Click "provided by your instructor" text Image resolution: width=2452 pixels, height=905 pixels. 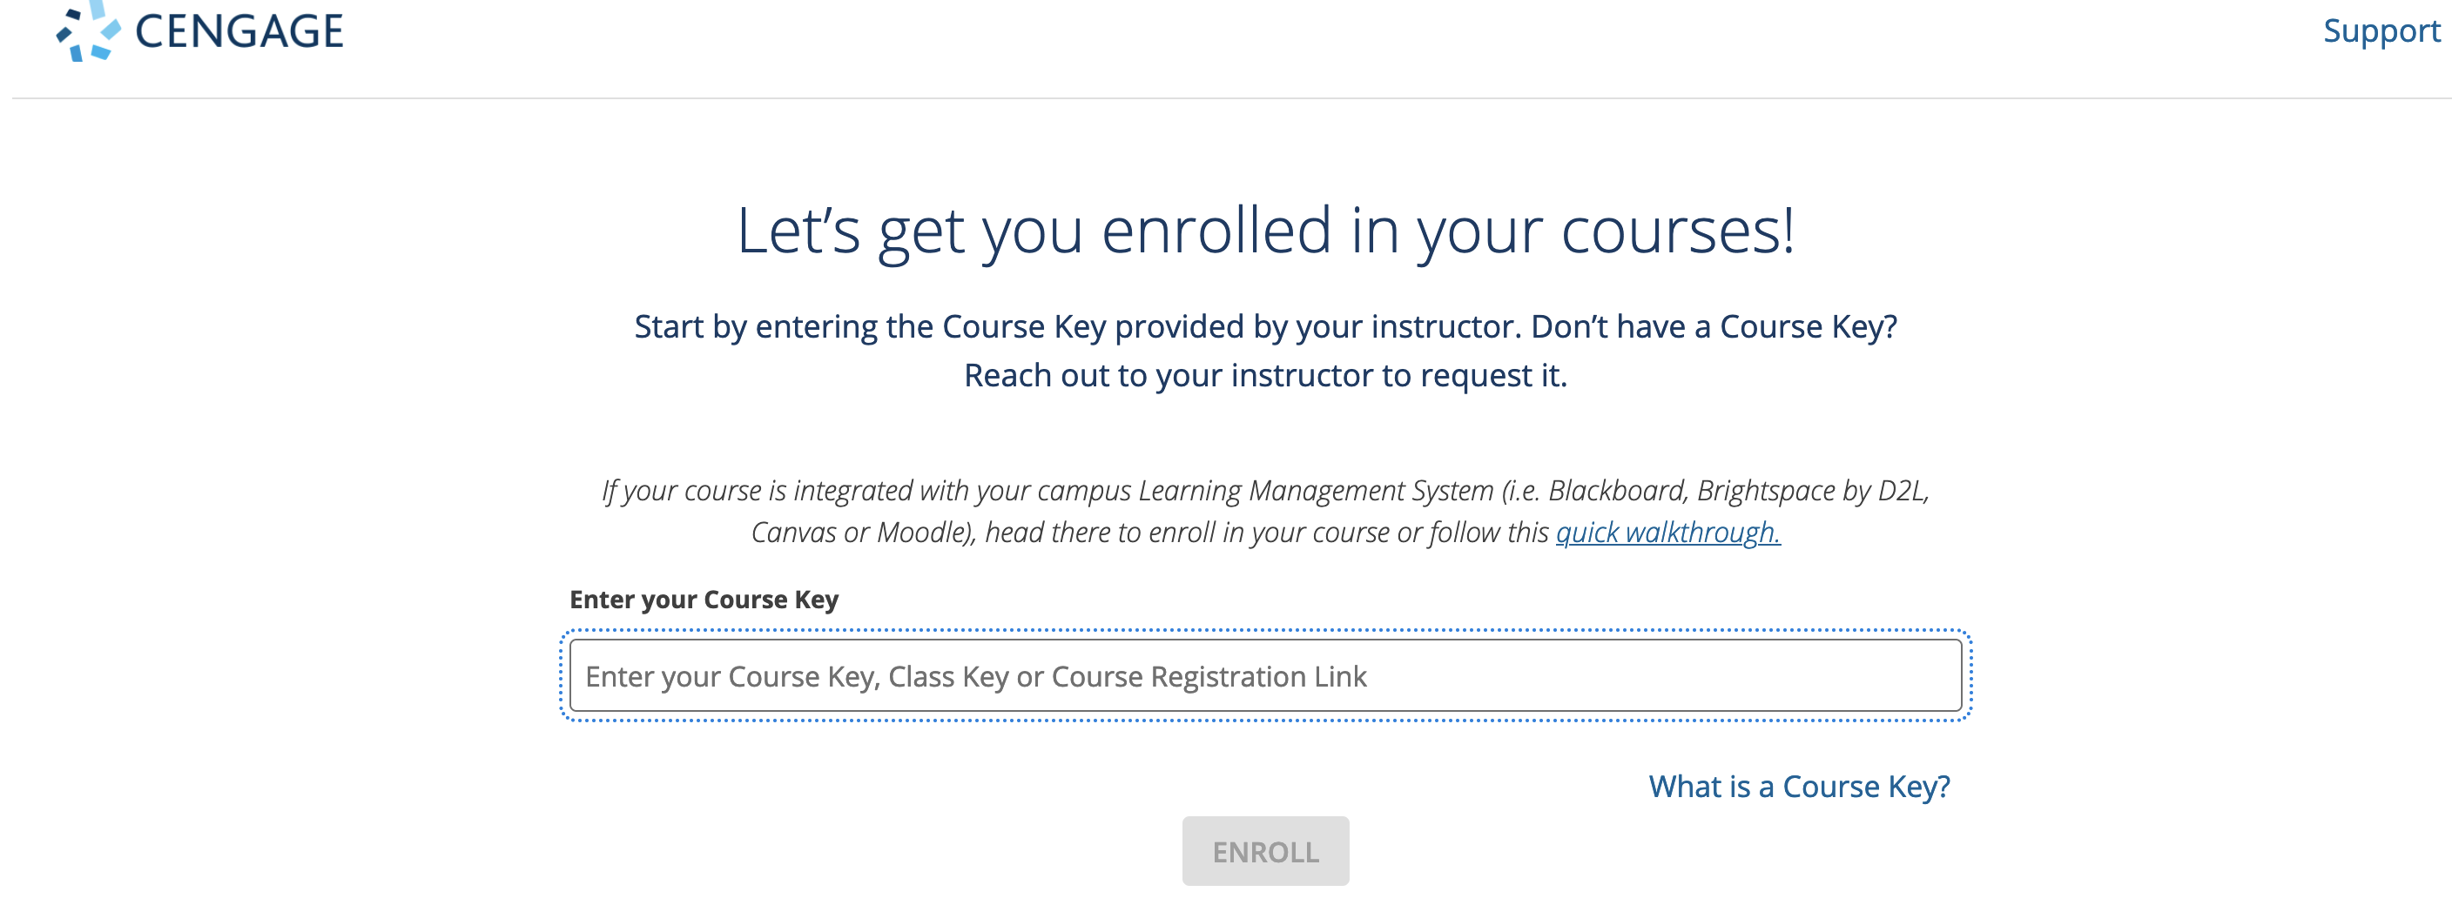point(1317,327)
